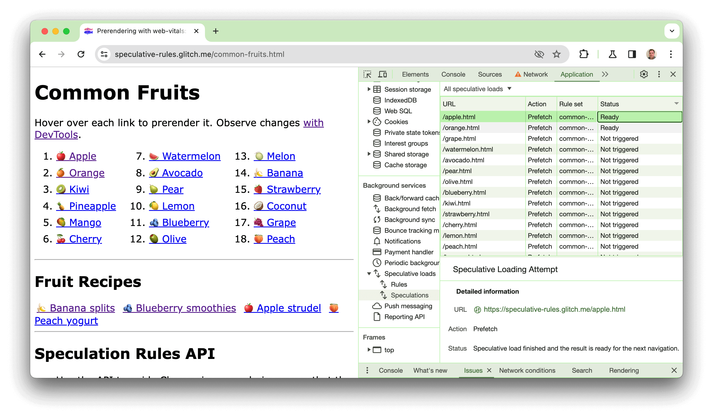This screenshot has width=713, height=418.
Task: Click the inspect element picker icon
Action: click(367, 74)
